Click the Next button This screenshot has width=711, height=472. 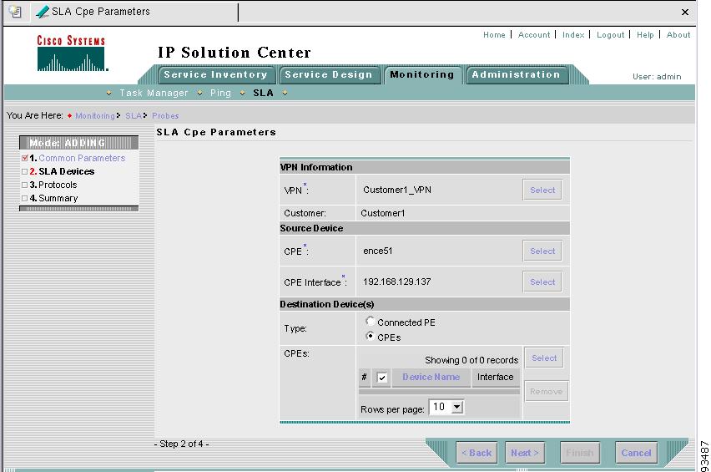pos(525,453)
